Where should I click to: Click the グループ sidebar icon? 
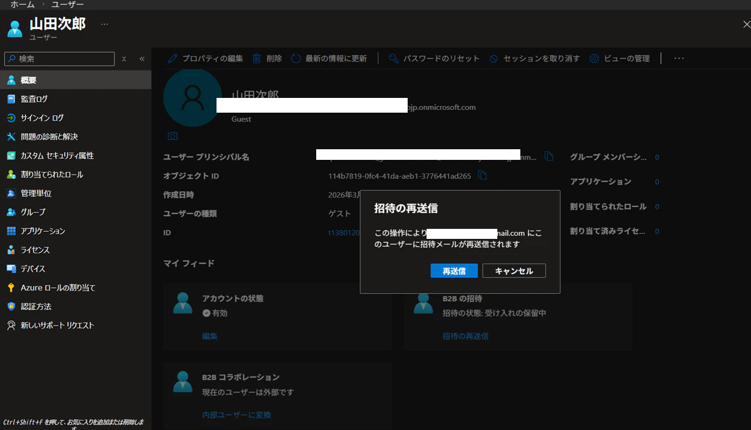pyautogui.click(x=11, y=212)
